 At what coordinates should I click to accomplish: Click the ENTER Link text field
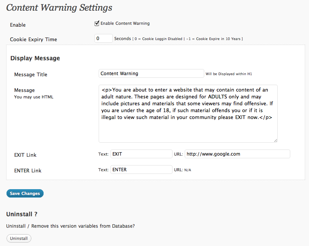coord(141,170)
